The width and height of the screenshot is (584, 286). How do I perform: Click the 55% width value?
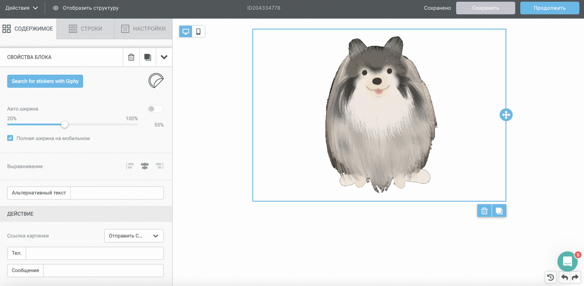(159, 125)
